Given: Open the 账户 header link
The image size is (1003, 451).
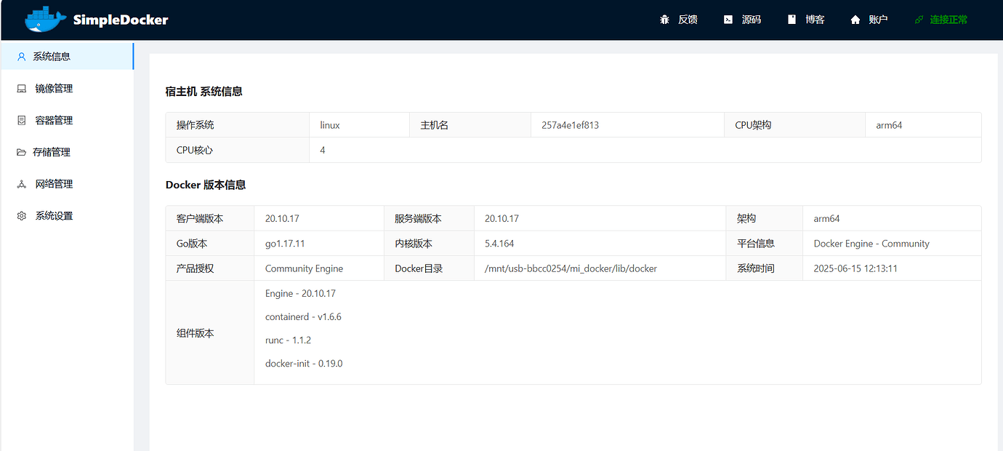Looking at the screenshot, I should 879,20.
